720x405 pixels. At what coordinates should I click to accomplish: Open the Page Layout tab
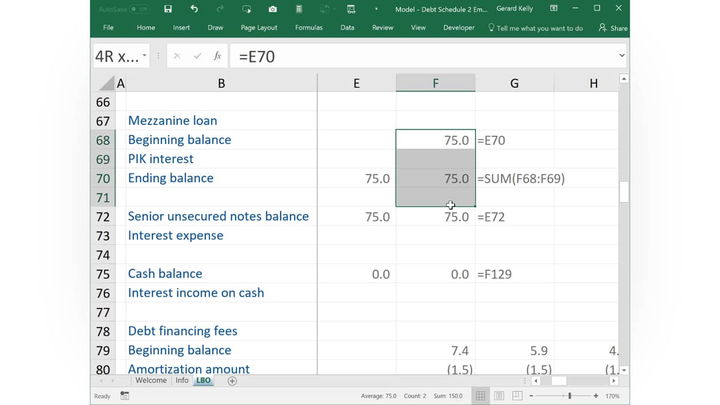coord(259,28)
